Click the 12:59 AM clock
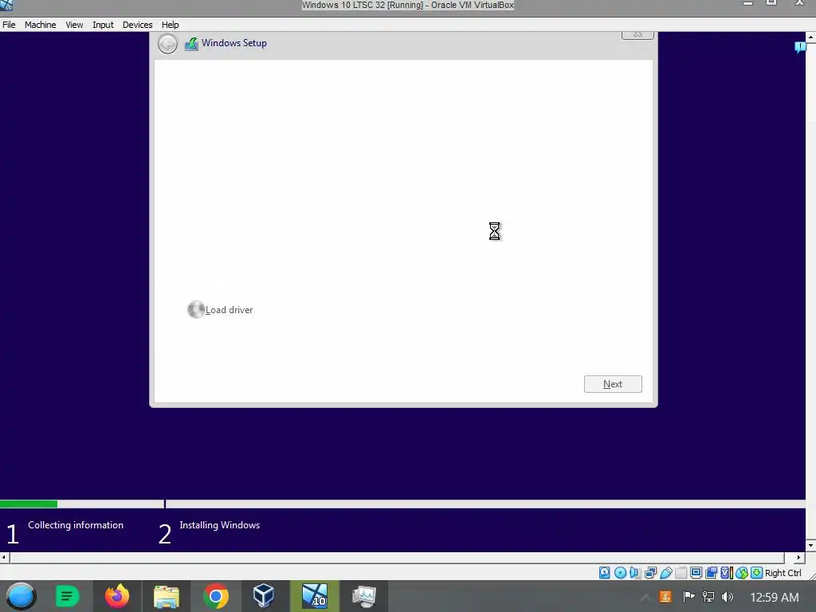 tap(775, 598)
